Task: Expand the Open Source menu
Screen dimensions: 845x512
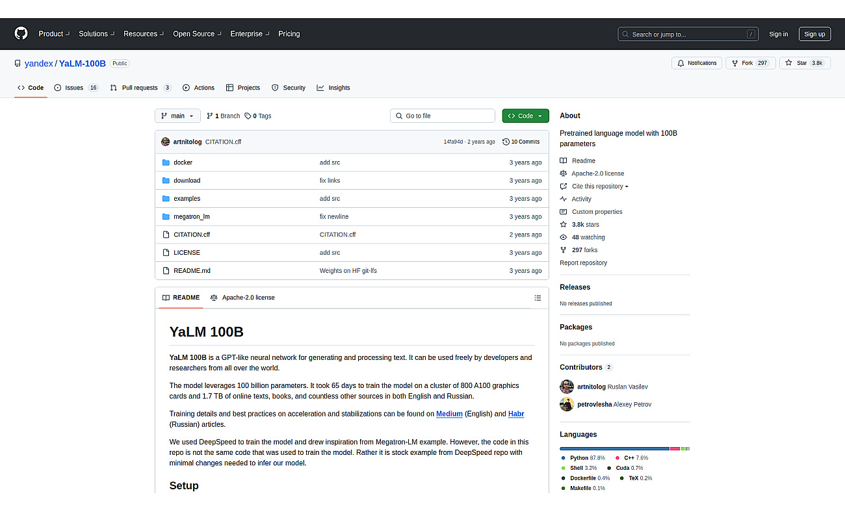Action: pyautogui.click(x=197, y=34)
